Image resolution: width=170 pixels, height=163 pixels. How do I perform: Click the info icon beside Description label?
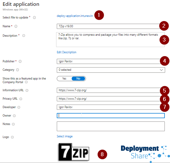click(x=24, y=36)
